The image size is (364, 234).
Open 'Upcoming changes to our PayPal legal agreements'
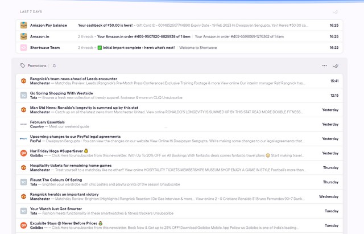(x=180, y=139)
